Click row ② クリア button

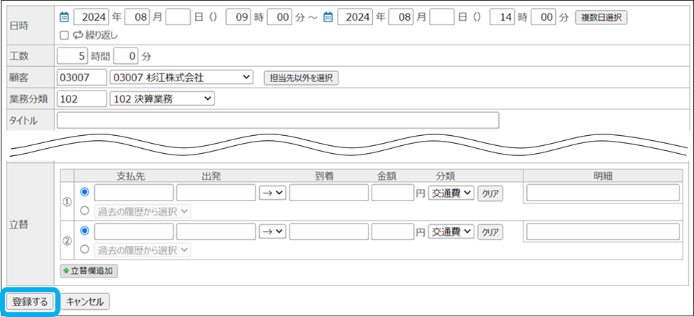coord(490,231)
